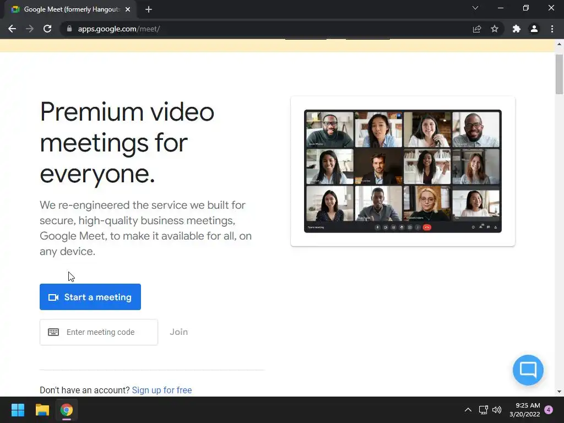Click the address bar URL apps.google.com/meet/
Screen dimensions: 564x423
click(x=119, y=29)
